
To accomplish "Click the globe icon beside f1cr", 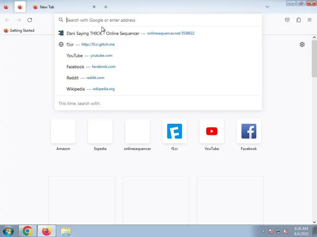I will pos(61,44).
